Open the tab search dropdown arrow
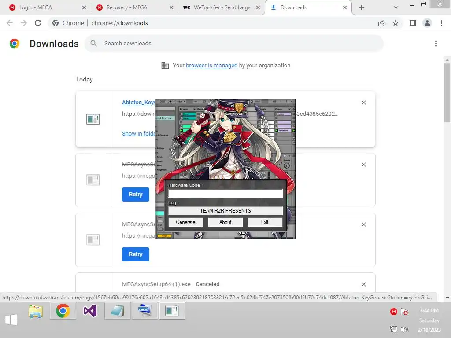The height and width of the screenshot is (338, 451). [396, 7]
